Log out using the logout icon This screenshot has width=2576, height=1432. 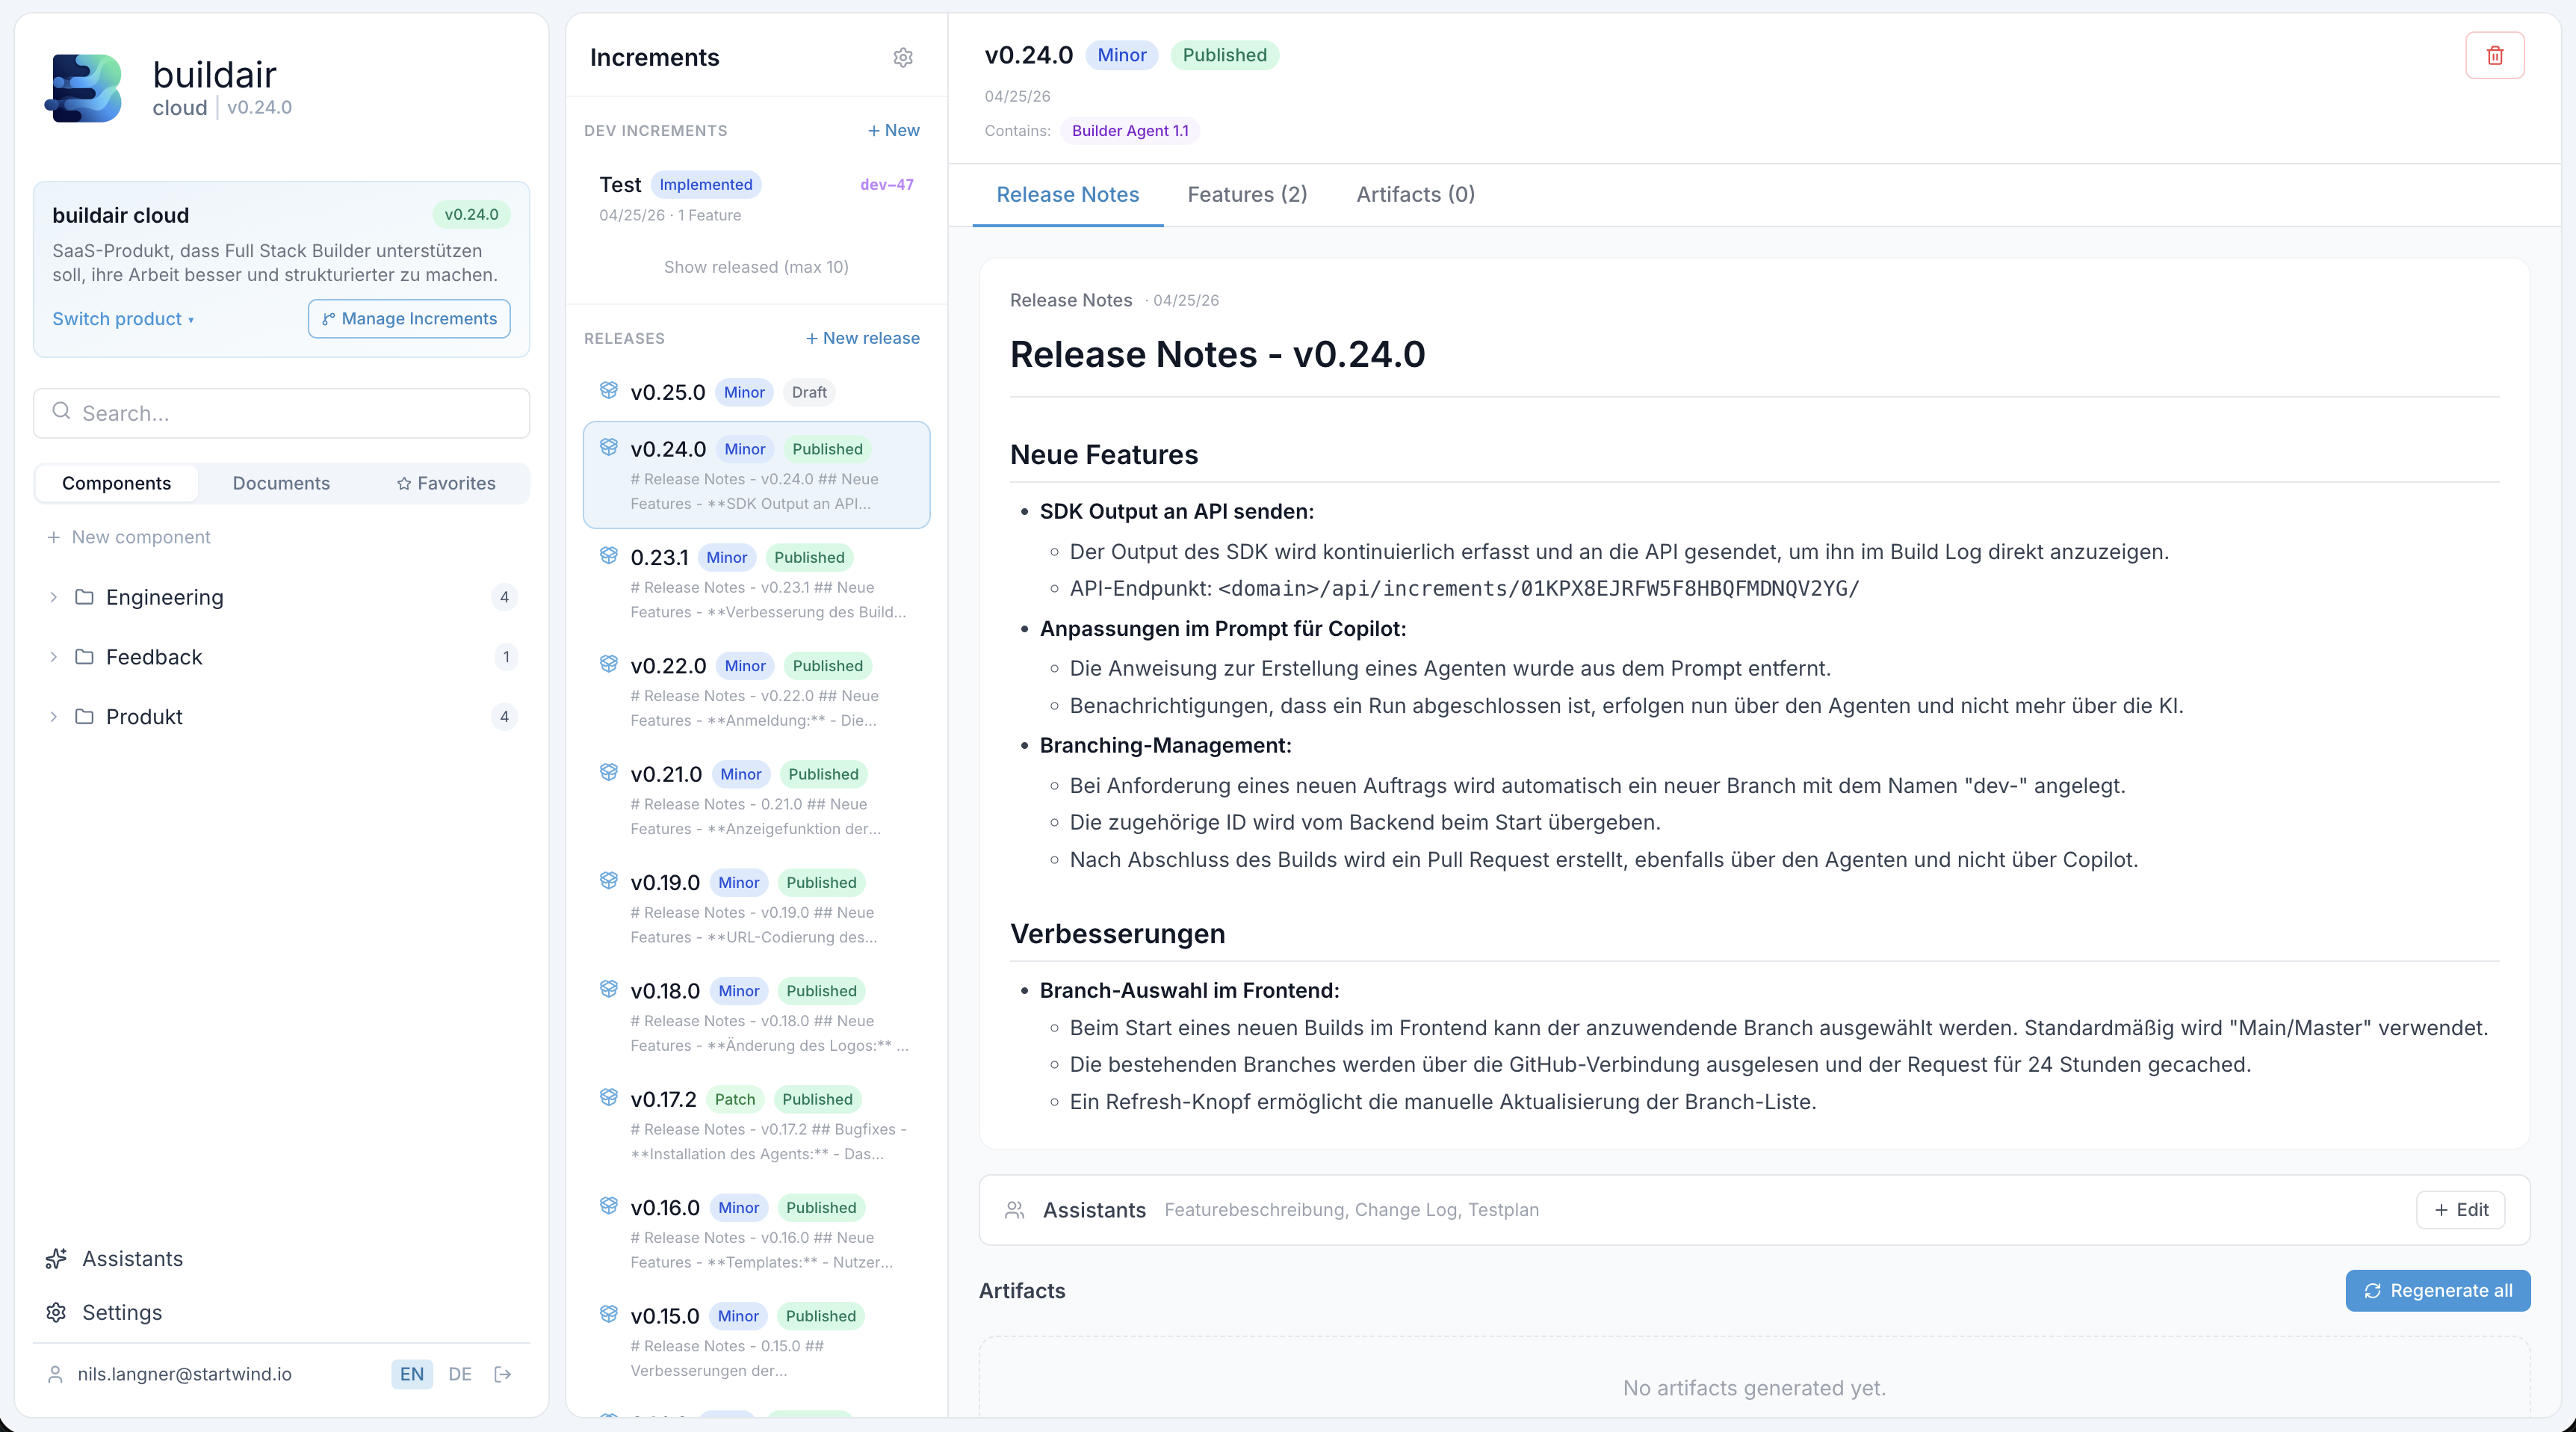point(503,1374)
